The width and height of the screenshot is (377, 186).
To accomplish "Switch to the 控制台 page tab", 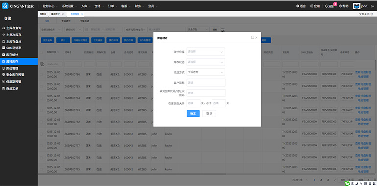I will coord(43,14).
